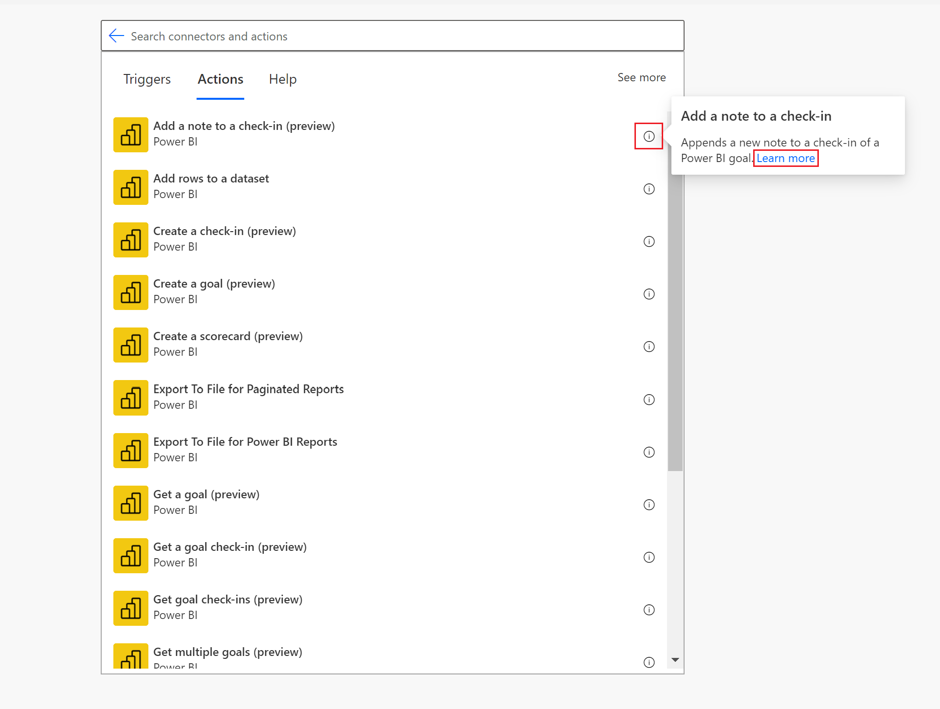Click inside the Search connectors and actions field
The image size is (940, 709).
[x=341, y=36]
